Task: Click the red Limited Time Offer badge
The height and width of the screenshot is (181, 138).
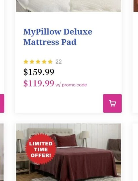Action: 41,149
